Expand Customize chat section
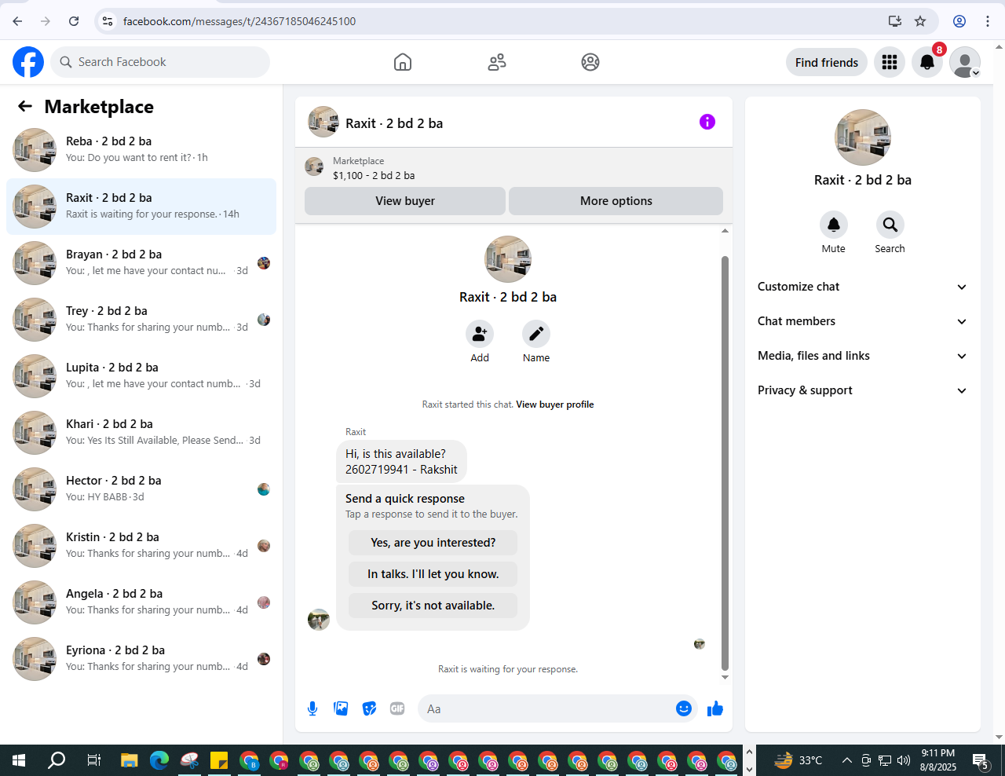 pyautogui.click(x=863, y=287)
